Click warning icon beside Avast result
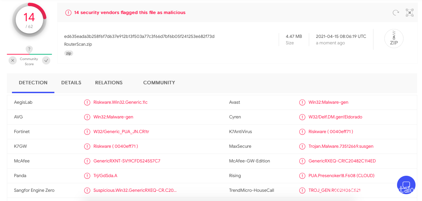422x201 pixels. click(302, 102)
